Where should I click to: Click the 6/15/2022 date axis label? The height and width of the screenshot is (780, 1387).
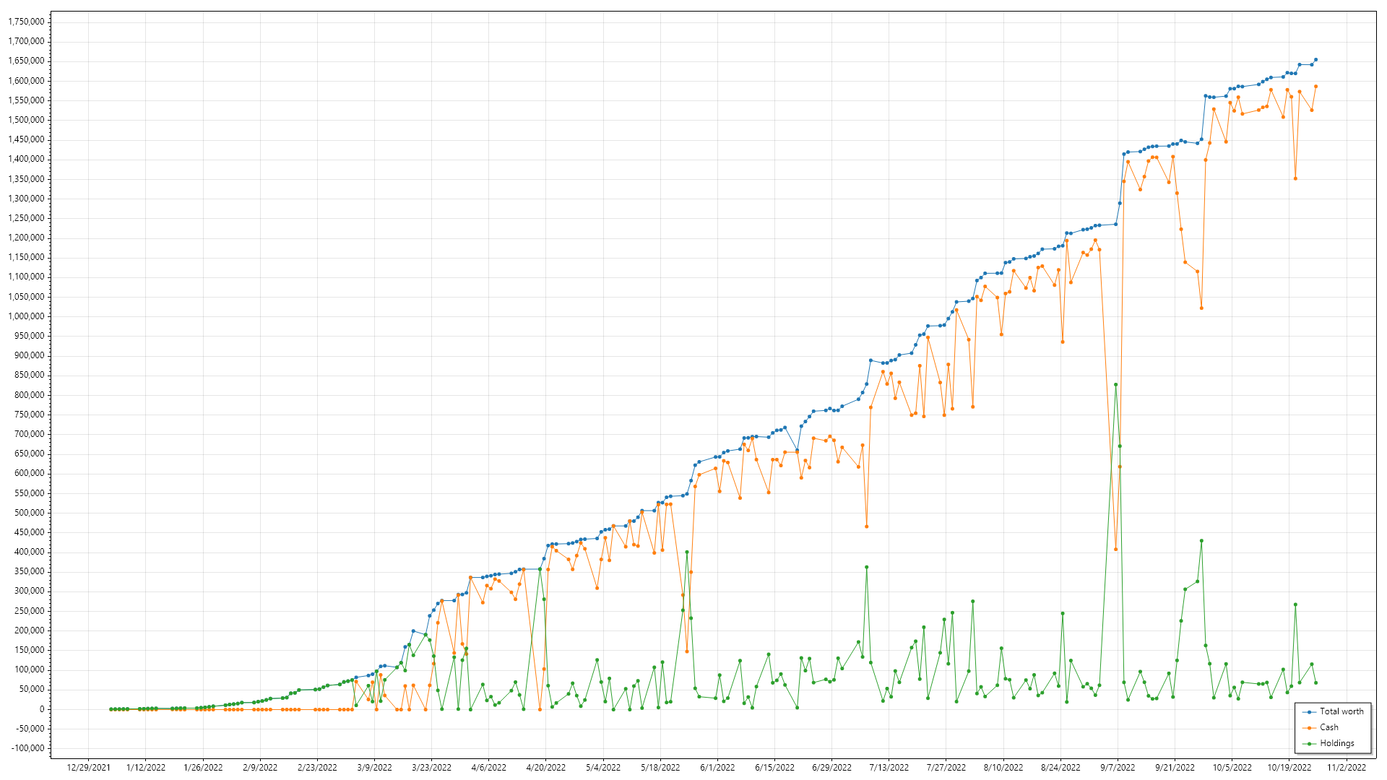(775, 768)
